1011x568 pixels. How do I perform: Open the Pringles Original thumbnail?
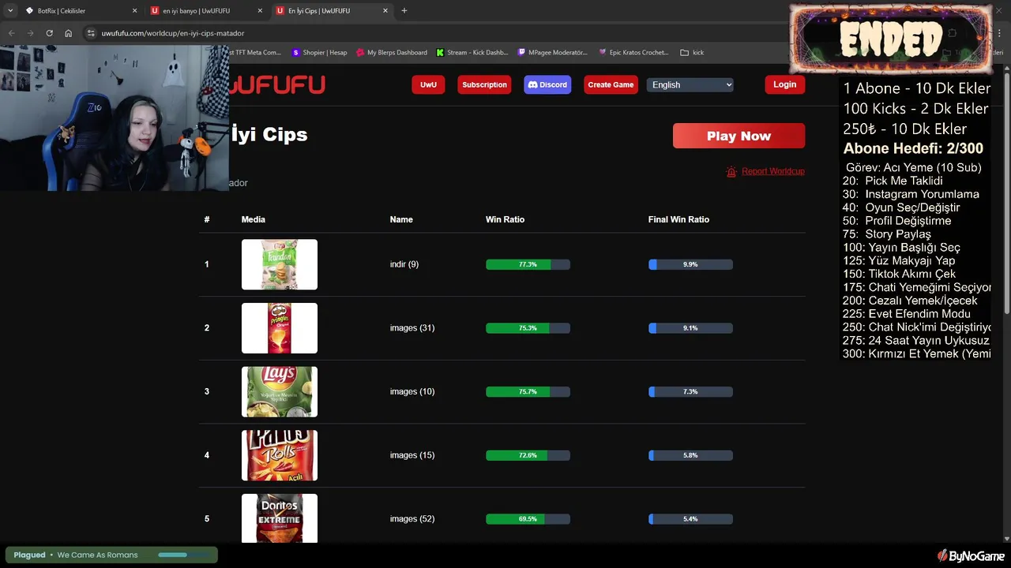click(280, 328)
